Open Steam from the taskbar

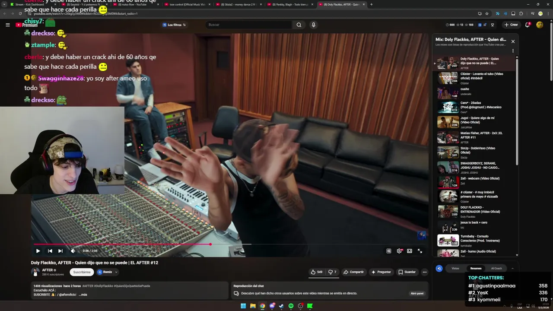(281, 306)
